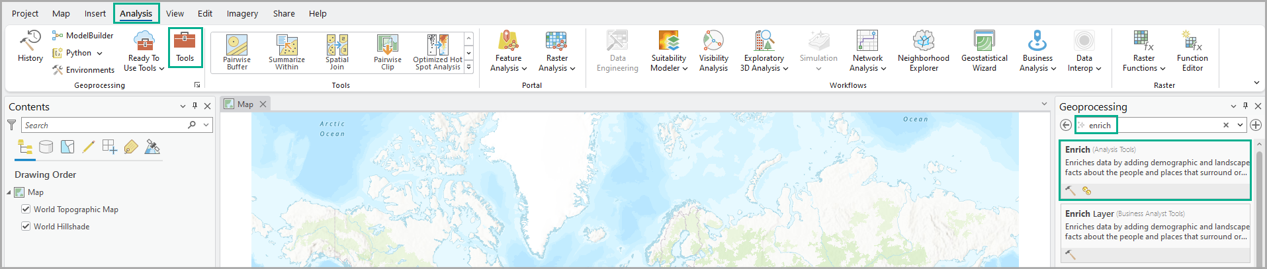List by Snapping
Image resolution: width=1267 pixels, height=269 pixels.
pyautogui.click(x=110, y=147)
